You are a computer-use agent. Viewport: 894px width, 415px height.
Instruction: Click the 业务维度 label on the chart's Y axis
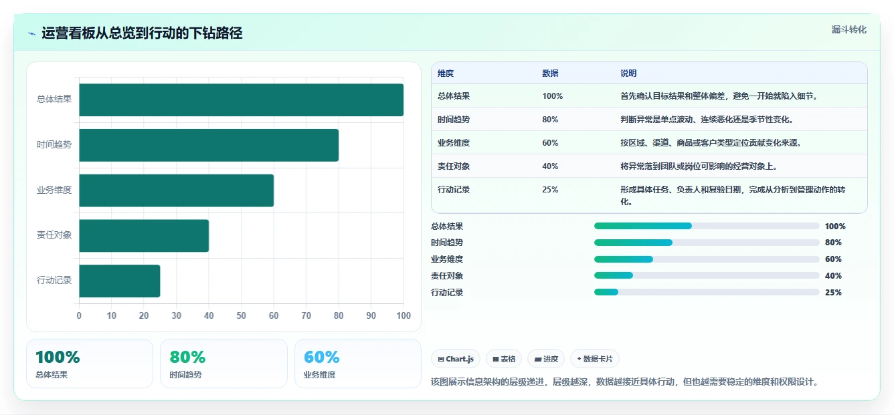point(54,190)
